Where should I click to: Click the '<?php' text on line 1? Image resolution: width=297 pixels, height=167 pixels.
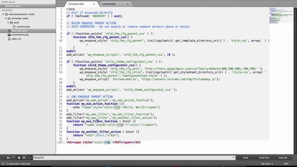pos(71,9)
